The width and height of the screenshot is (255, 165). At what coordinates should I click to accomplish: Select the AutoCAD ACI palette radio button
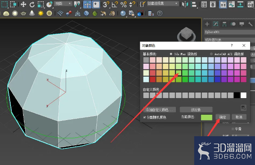(211, 54)
